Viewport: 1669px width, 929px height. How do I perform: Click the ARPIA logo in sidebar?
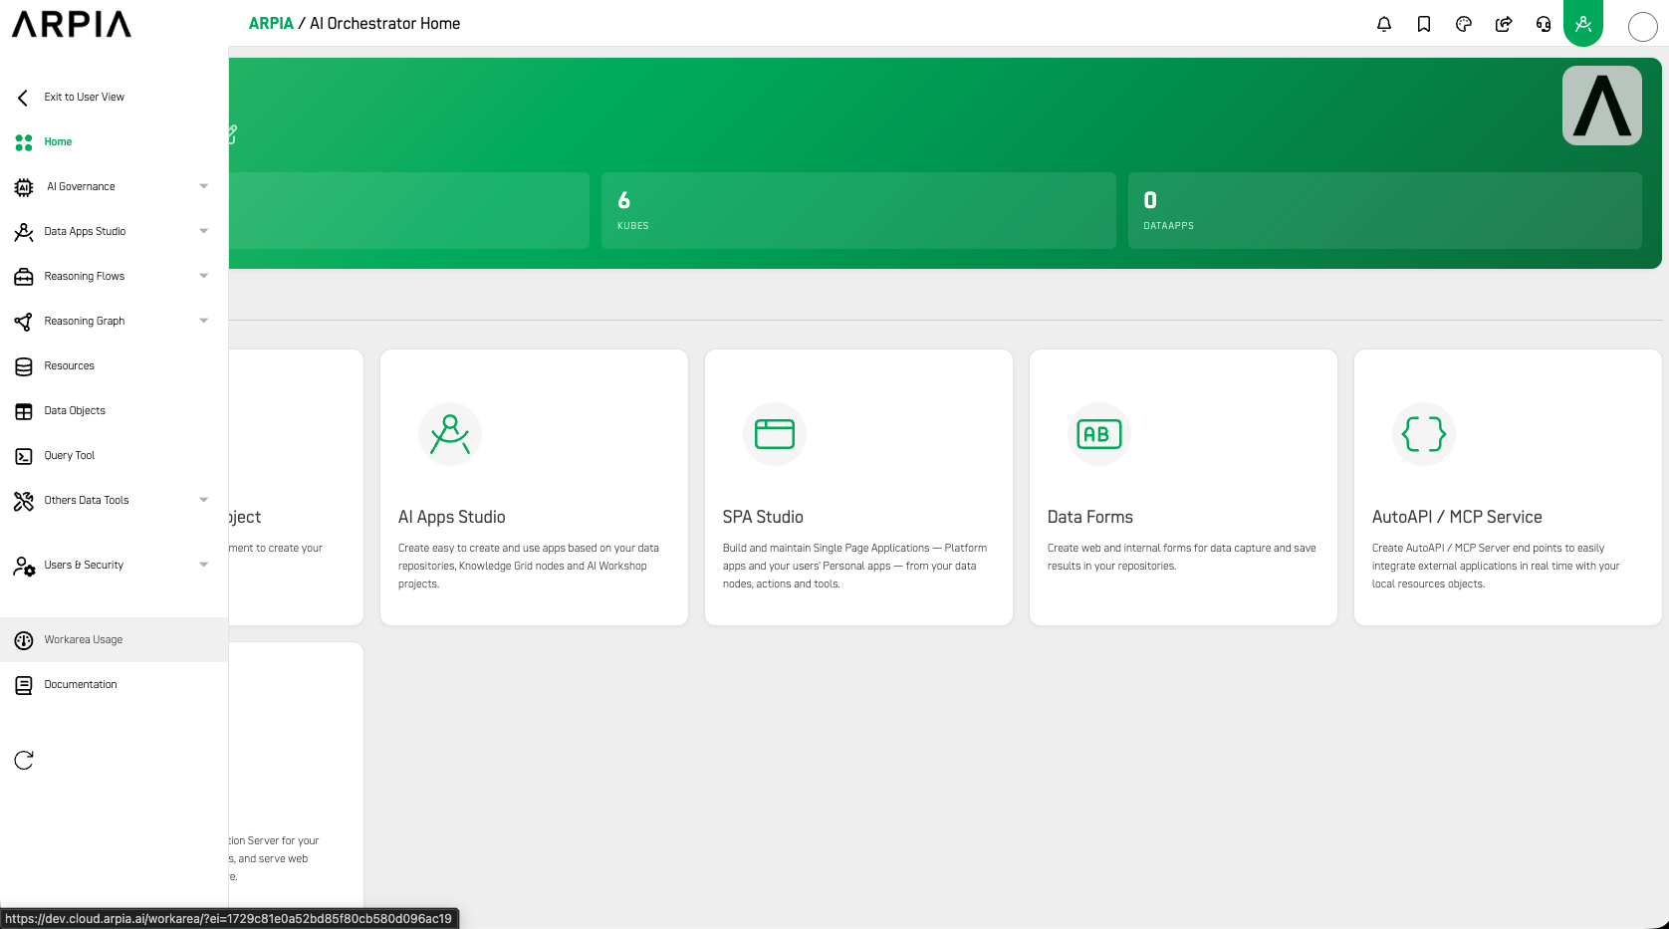72,24
